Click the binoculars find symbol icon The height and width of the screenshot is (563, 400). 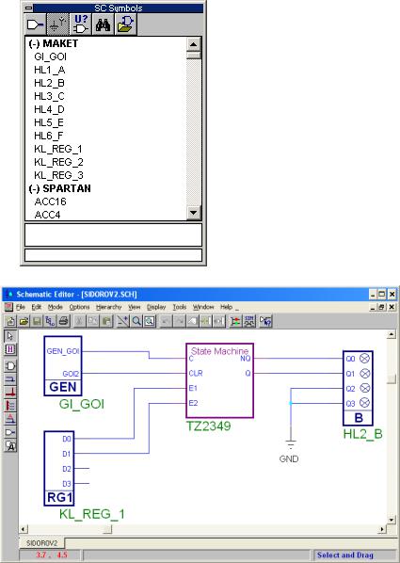coord(103,25)
